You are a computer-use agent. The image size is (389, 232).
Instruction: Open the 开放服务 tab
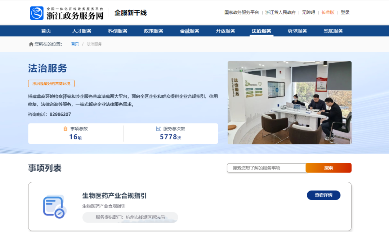(x=225, y=31)
